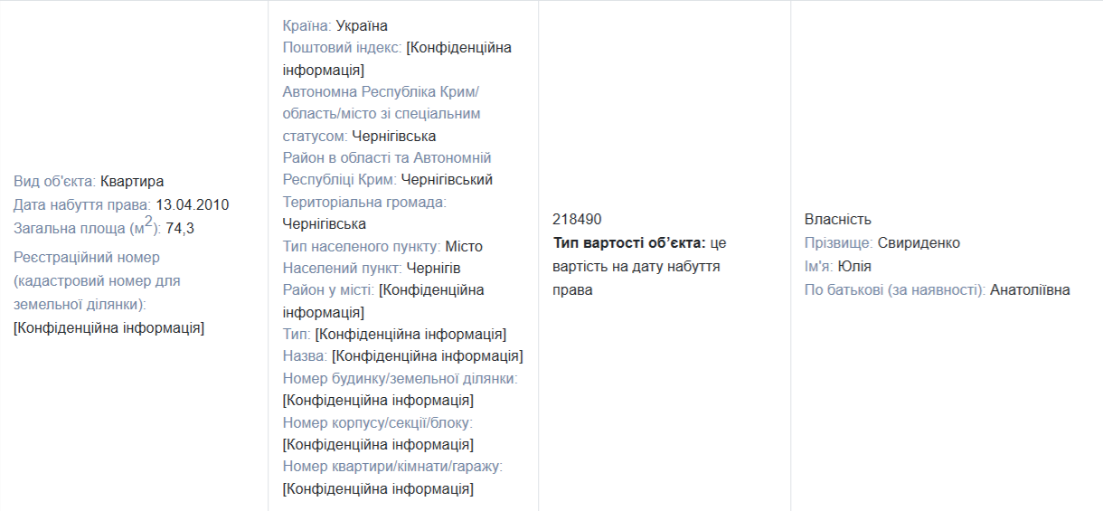Click the Район у місті label
The height and width of the screenshot is (511, 1103).
[x=328, y=290]
